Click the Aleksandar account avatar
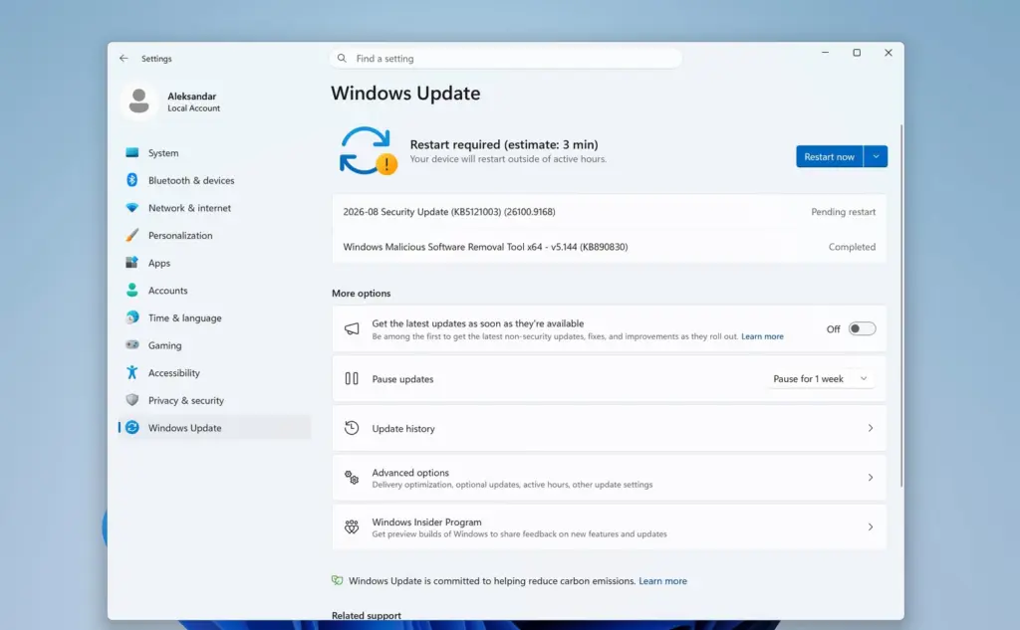The width and height of the screenshot is (1020, 630). pyautogui.click(x=138, y=102)
